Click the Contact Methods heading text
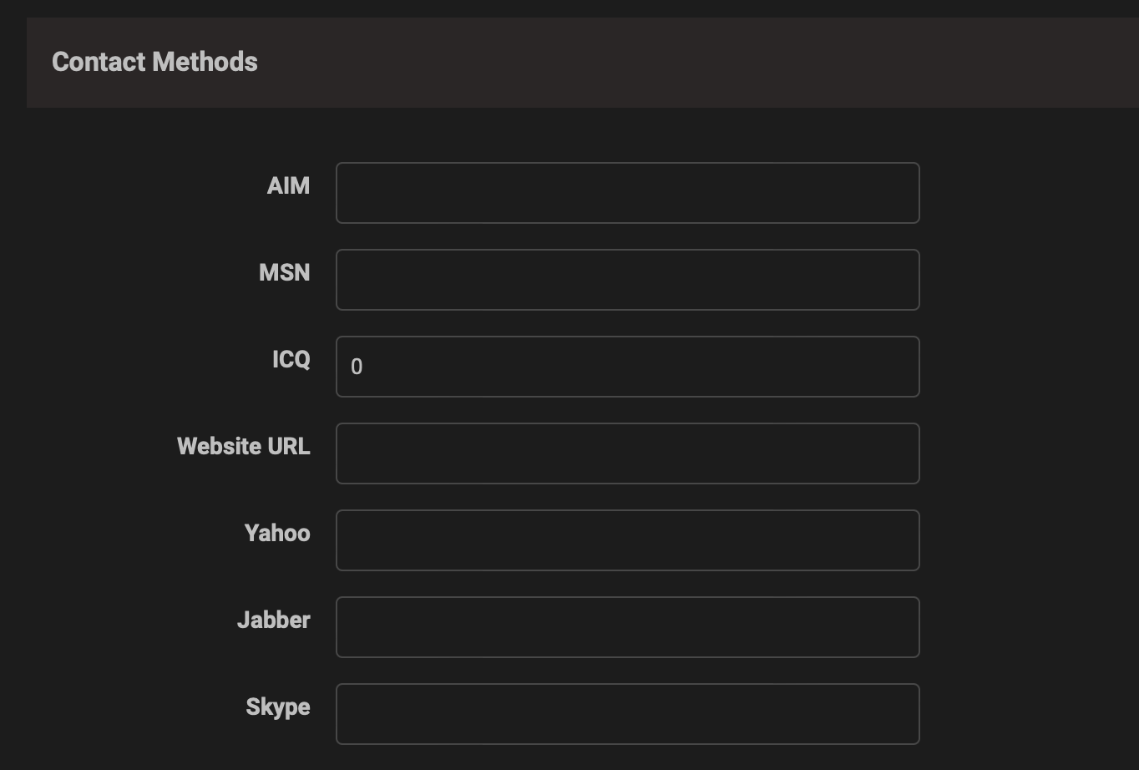This screenshot has width=1139, height=770. click(x=154, y=62)
